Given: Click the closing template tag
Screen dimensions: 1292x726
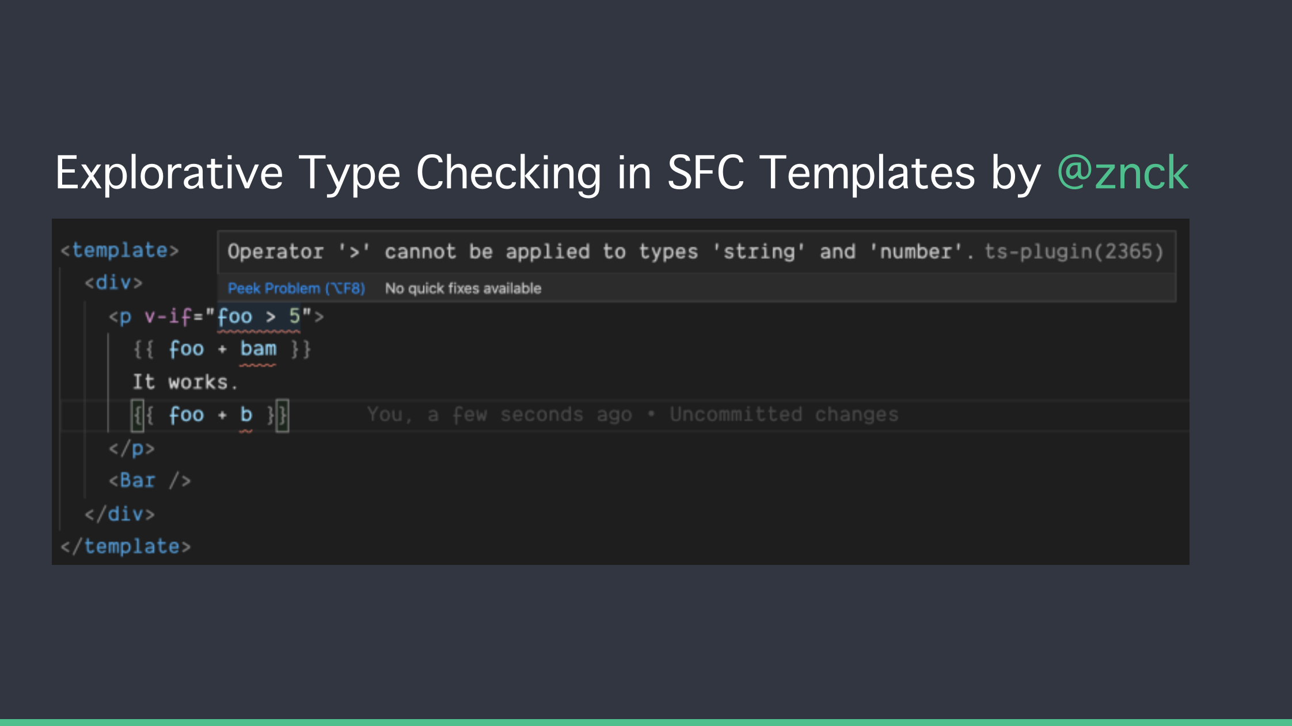Looking at the screenshot, I should pos(126,546).
